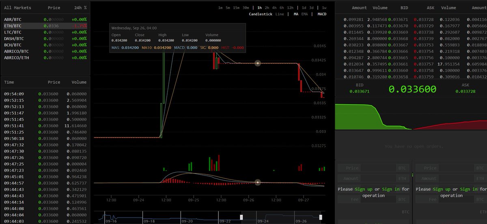
Task: Click the 09:54:09 trade row
Action: [45, 94]
